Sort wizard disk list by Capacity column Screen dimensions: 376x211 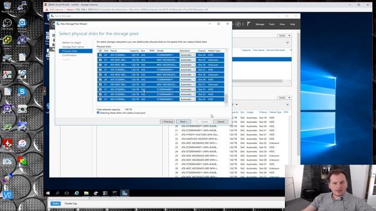[x=135, y=51]
